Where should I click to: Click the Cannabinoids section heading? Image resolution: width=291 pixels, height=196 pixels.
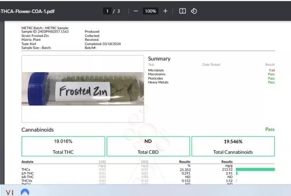coord(38,130)
